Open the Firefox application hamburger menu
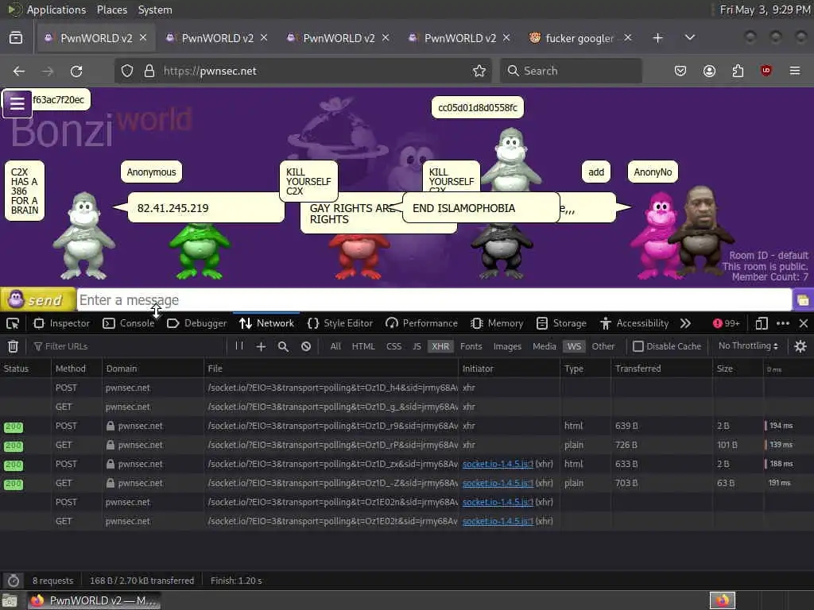 click(794, 71)
